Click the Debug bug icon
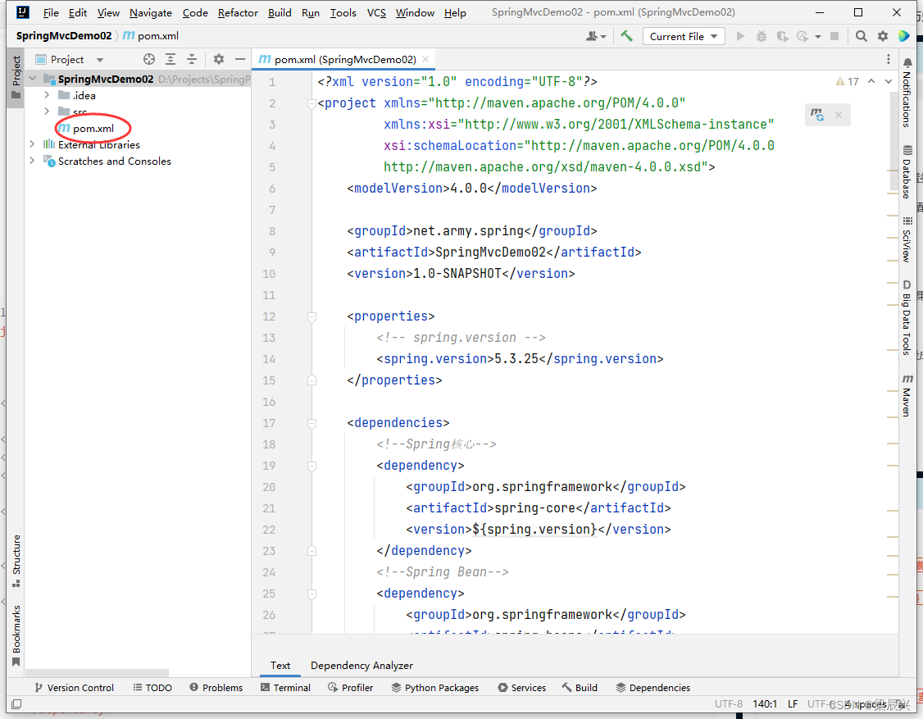The width and height of the screenshot is (923, 719). click(x=762, y=36)
